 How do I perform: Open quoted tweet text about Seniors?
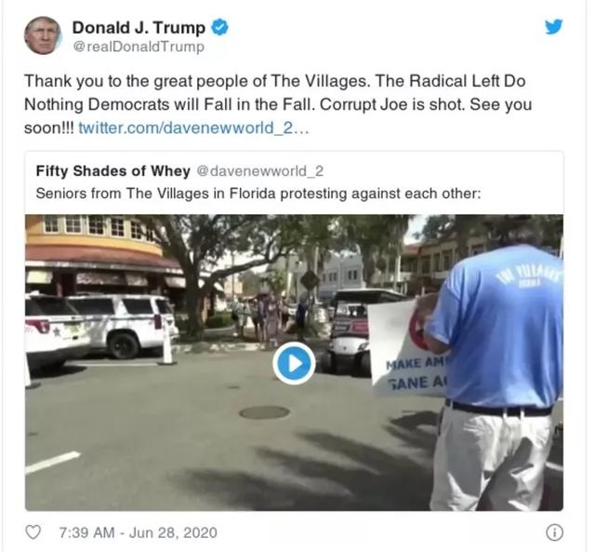[x=258, y=194]
